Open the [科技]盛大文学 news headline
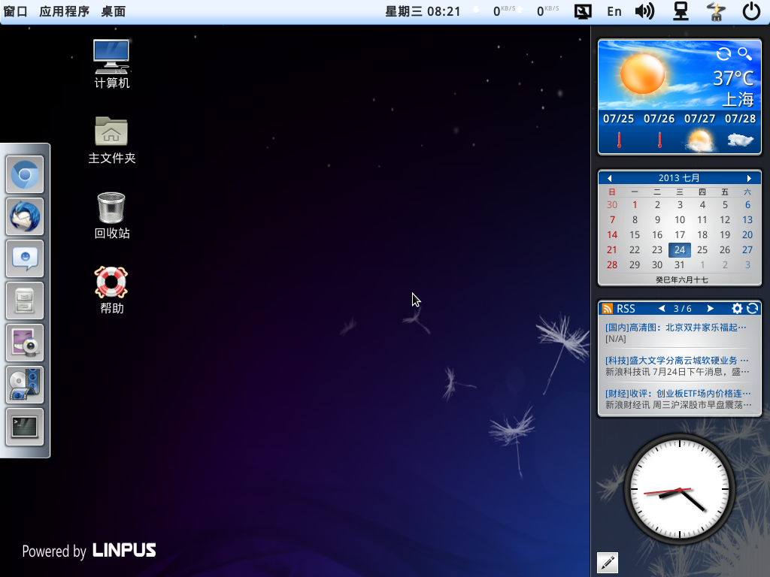 (x=678, y=360)
